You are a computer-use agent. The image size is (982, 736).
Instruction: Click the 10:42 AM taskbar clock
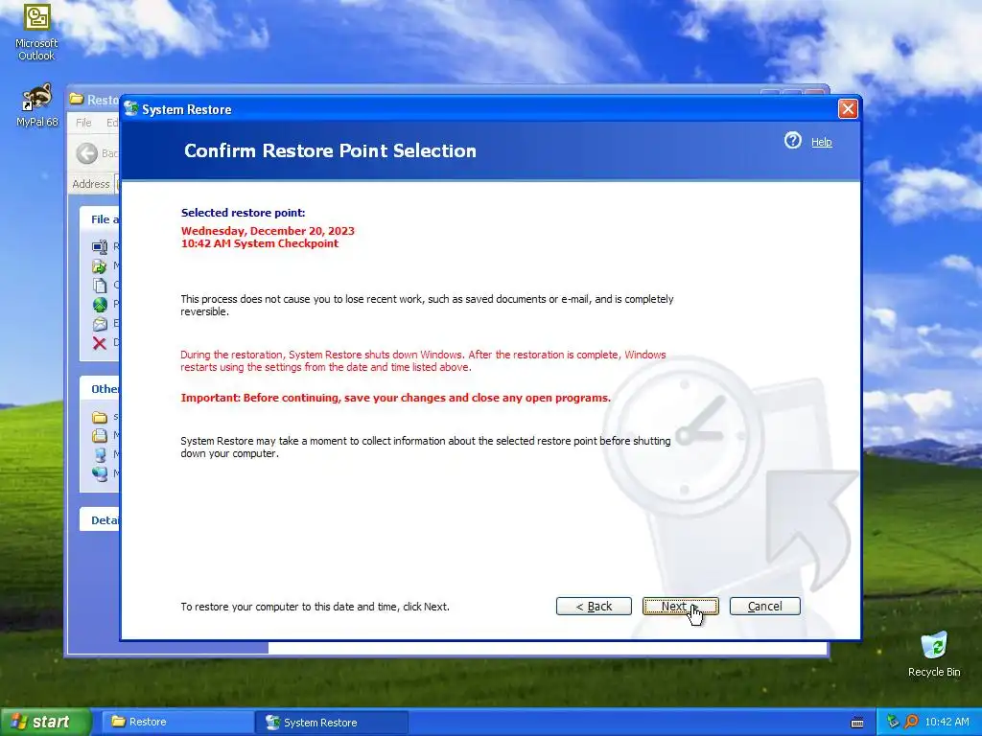[947, 722]
